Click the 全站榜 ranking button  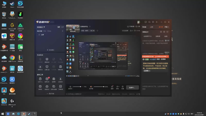(x=125, y=31)
